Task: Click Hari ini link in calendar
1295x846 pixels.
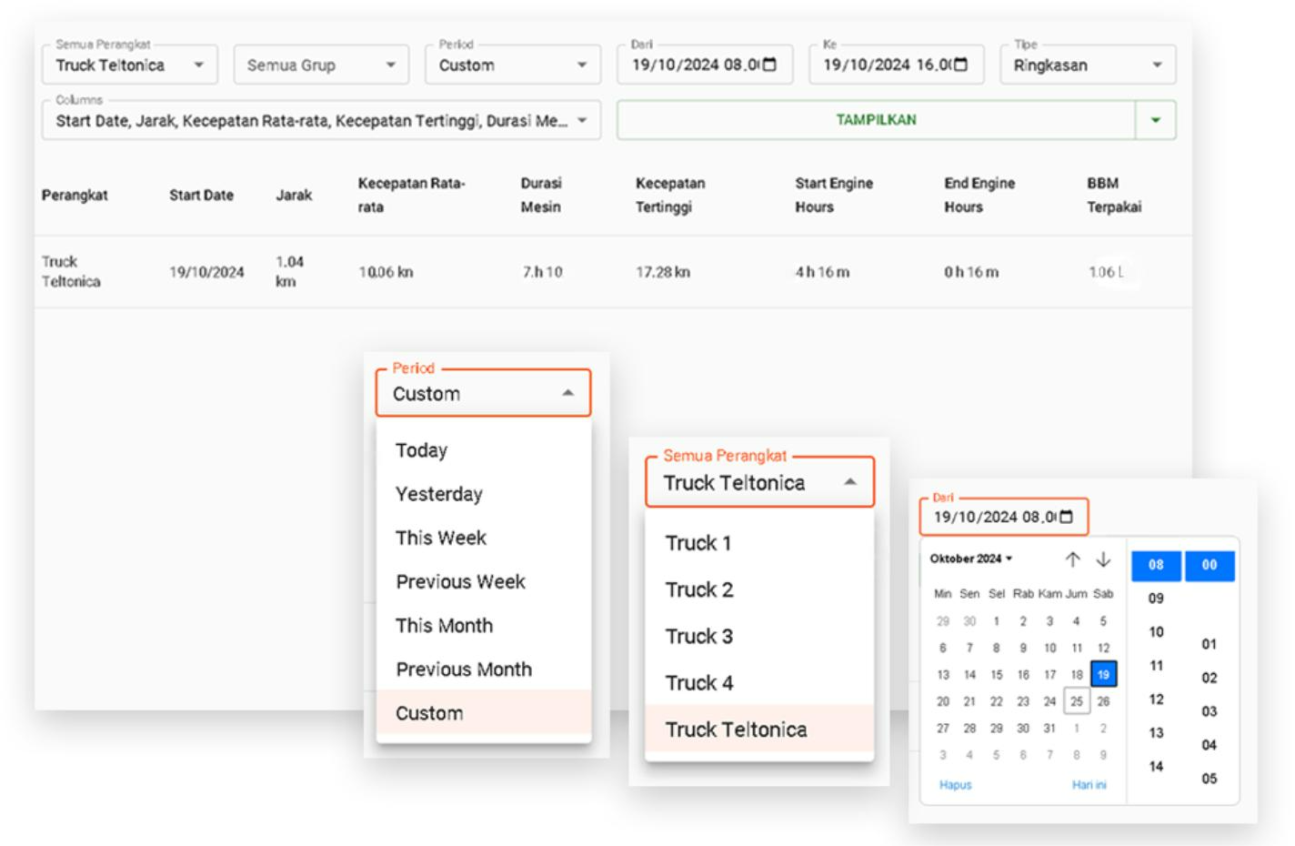Action: [1089, 784]
